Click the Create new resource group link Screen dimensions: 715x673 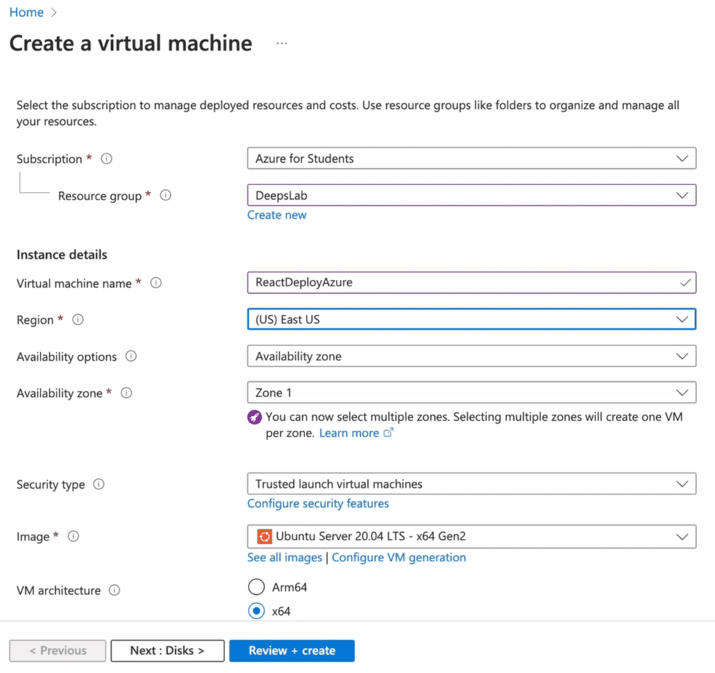point(277,215)
